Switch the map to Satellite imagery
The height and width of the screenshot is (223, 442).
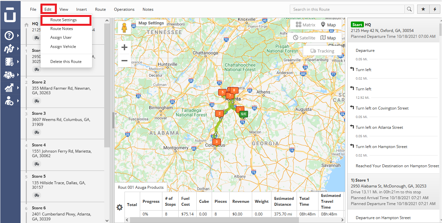coord(304,38)
